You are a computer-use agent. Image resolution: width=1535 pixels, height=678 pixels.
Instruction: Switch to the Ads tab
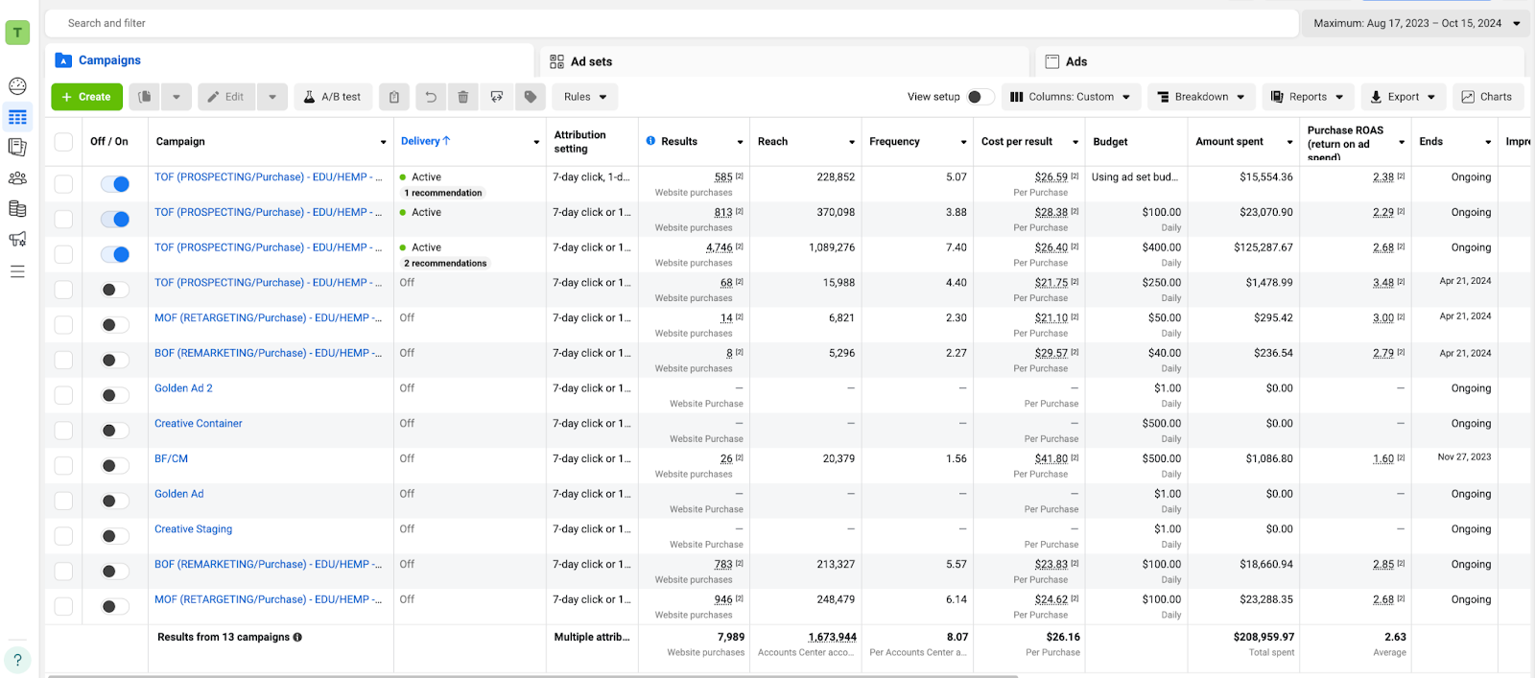tap(1280, 61)
